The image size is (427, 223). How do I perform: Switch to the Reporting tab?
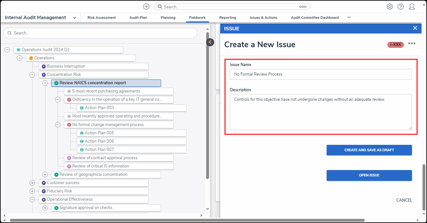(x=228, y=18)
